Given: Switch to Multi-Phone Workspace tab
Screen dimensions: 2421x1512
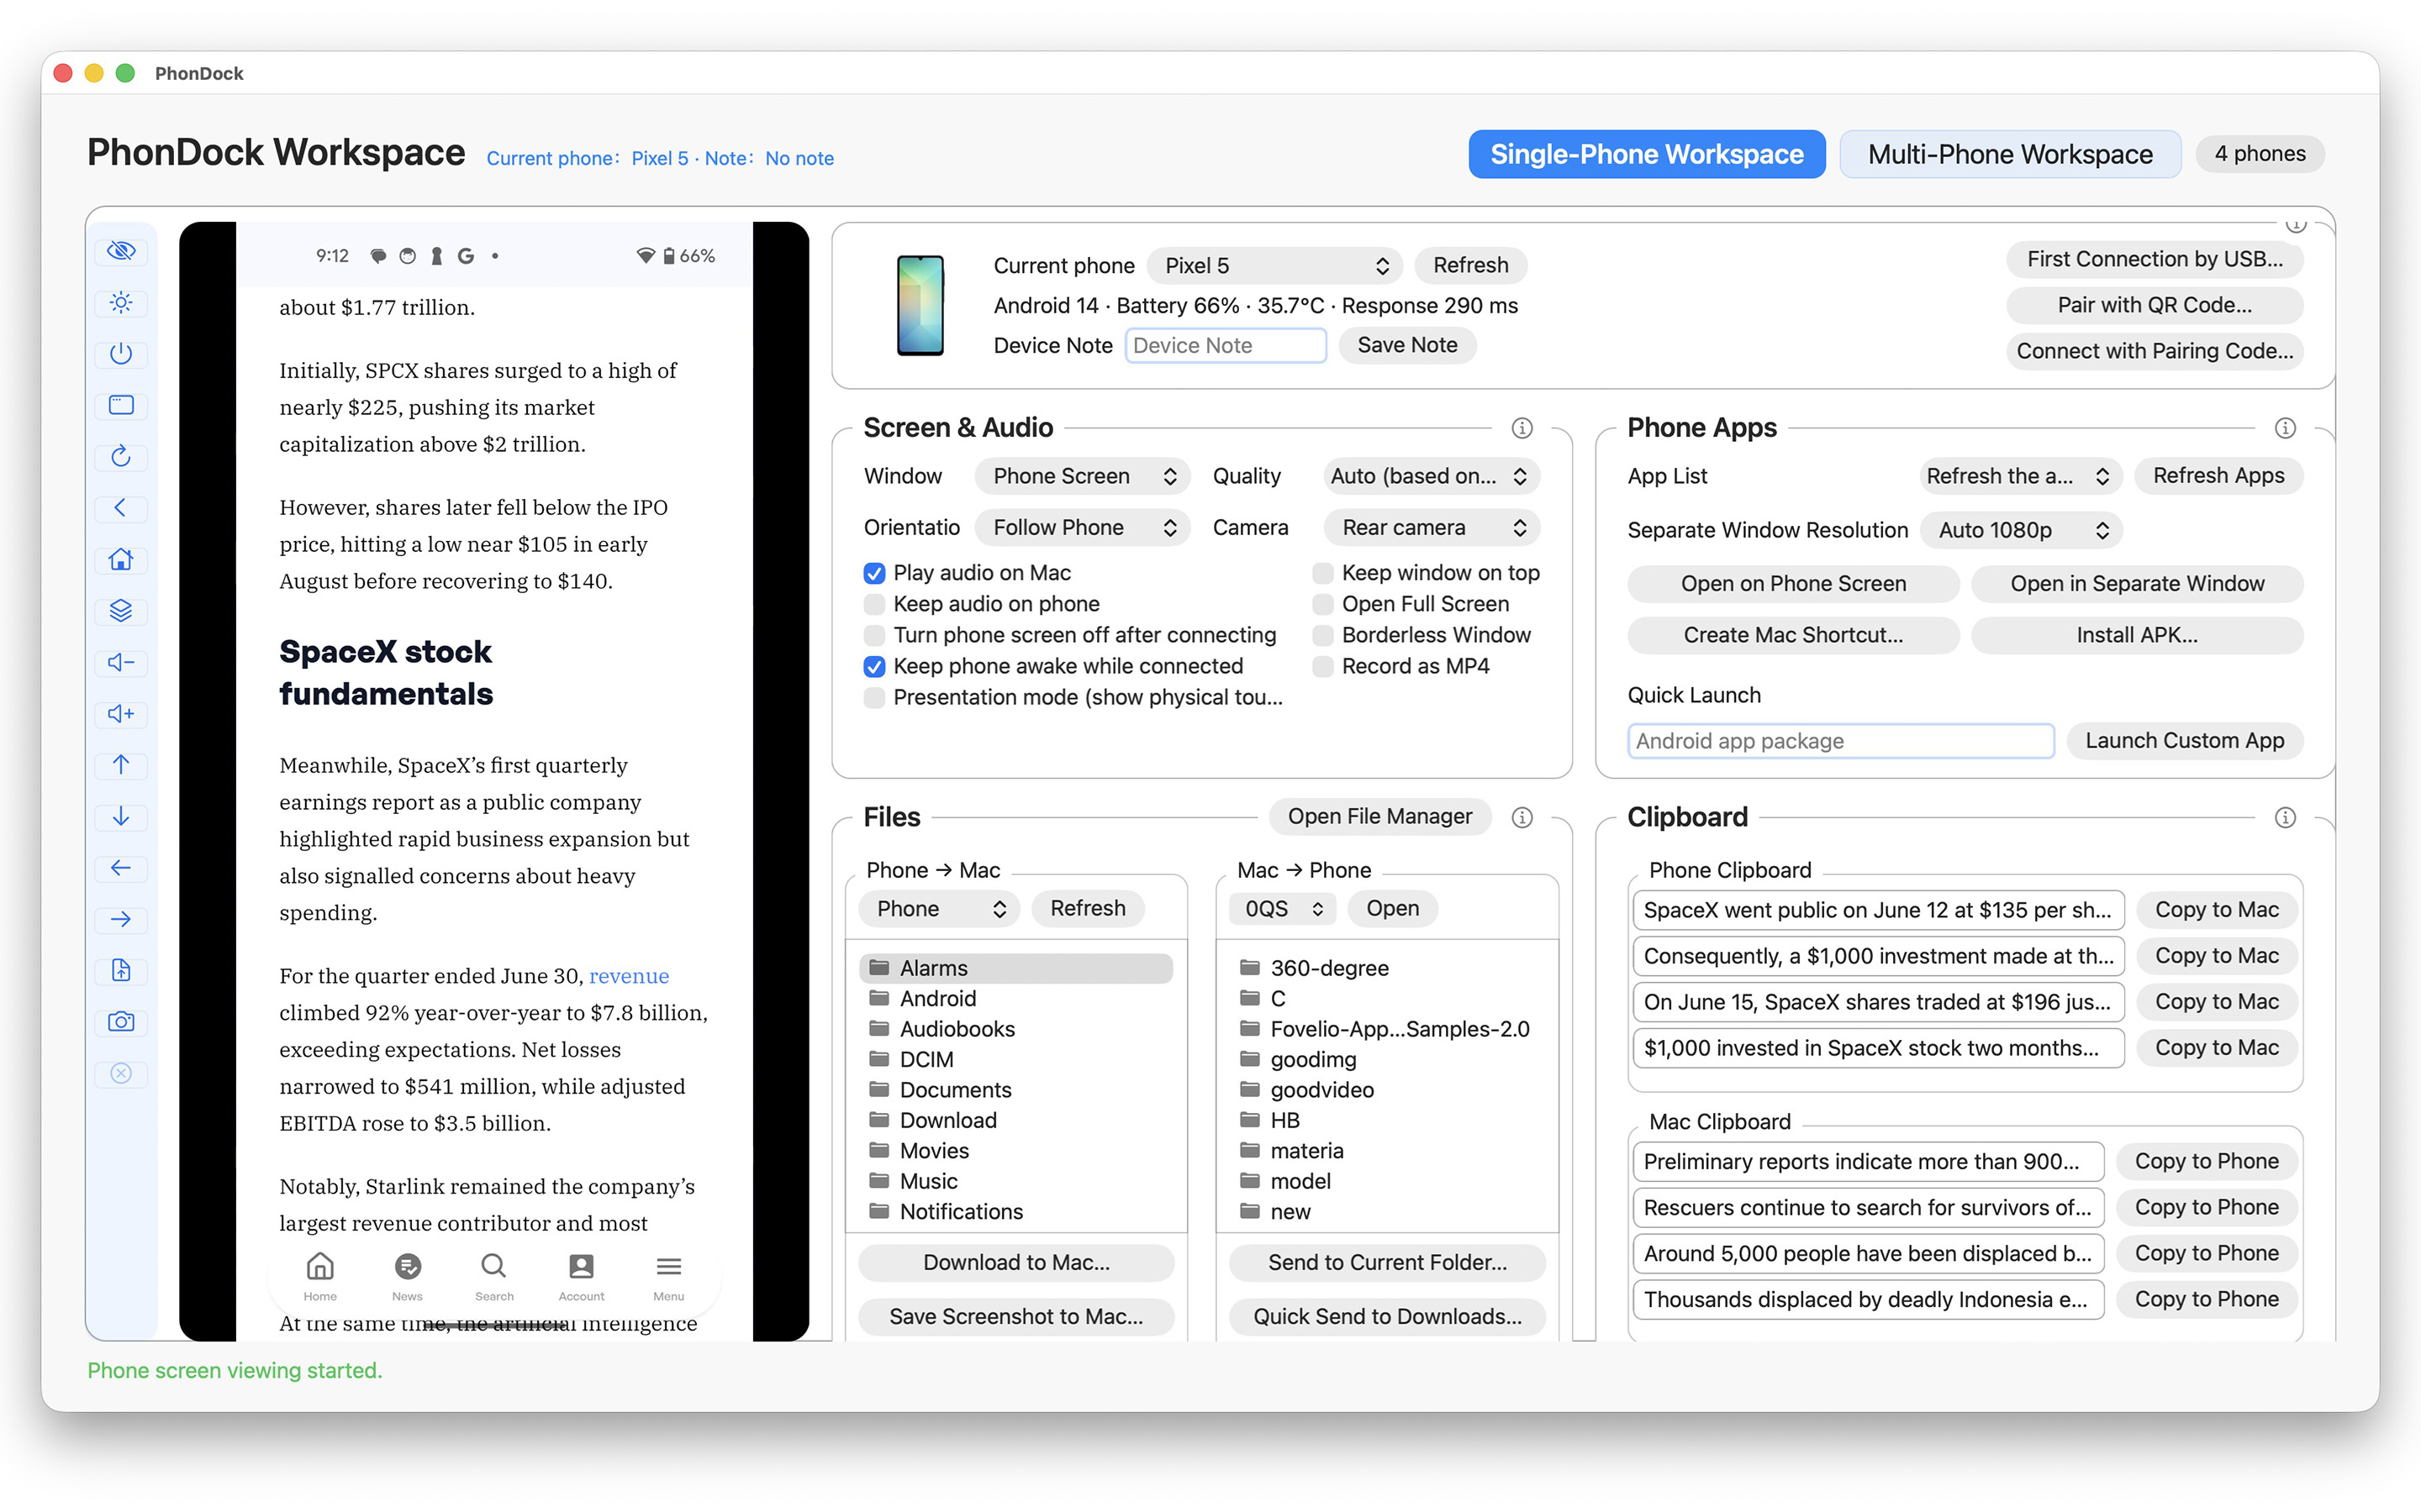Looking at the screenshot, I should click(x=2010, y=154).
